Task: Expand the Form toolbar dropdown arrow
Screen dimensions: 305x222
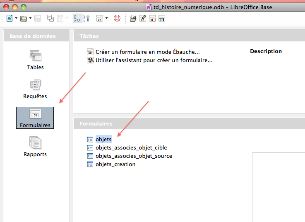Action: (x=106, y=18)
